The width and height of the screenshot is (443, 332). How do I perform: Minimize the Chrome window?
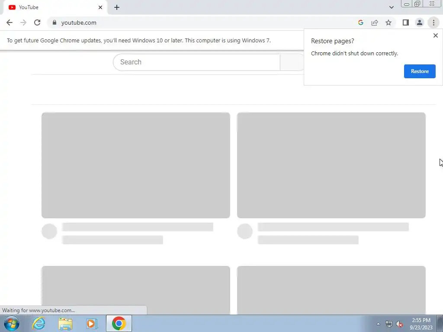pos(407,4)
